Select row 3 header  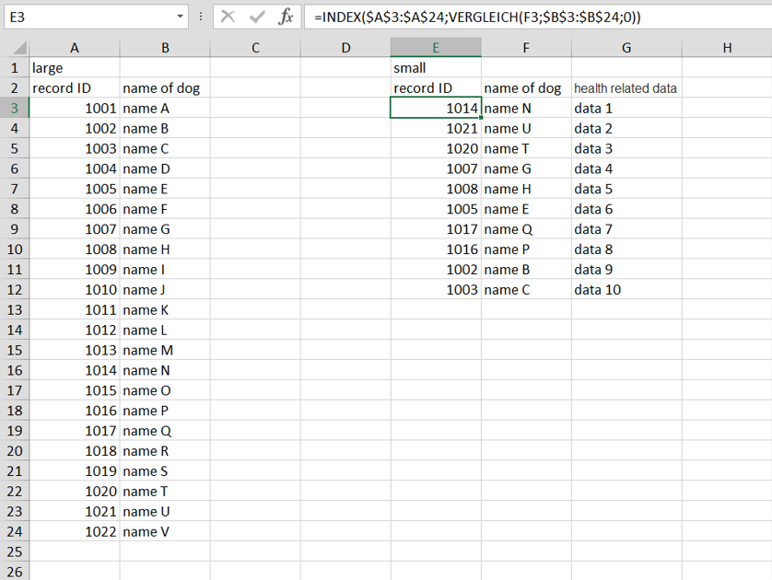(x=14, y=109)
